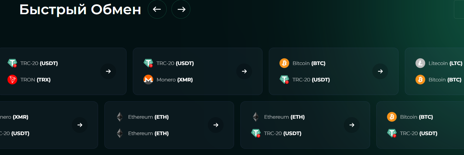
Task: Click the Tether icon in the USDT–Monero card
Action: [148, 63]
